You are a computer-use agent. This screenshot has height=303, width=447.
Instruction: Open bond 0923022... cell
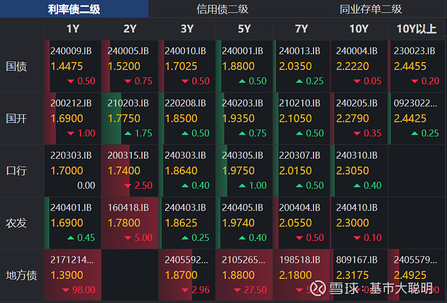point(416,119)
